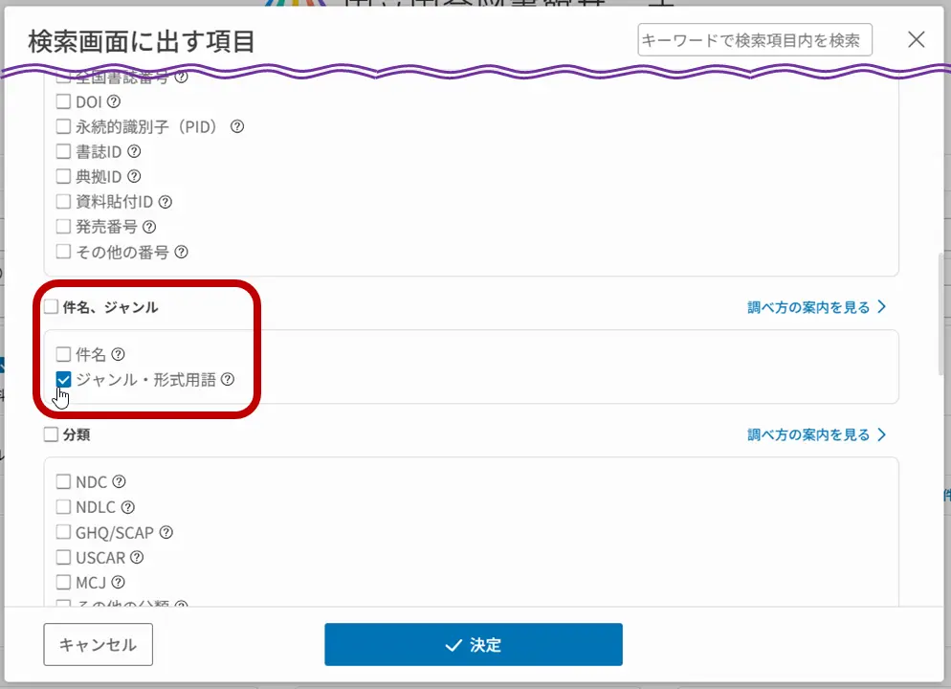951x689 pixels.
Task: Tick the 分類 group checkbox
Action: pyautogui.click(x=51, y=434)
